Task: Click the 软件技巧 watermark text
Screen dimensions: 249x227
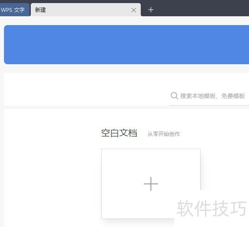Action: tap(212, 208)
